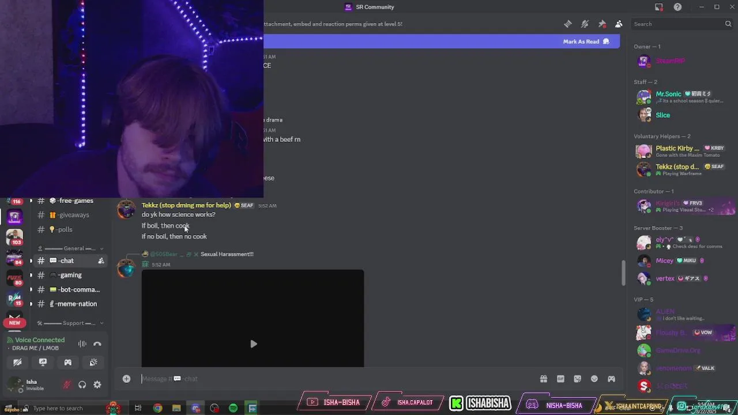Click Tekkz username in chat message
The height and width of the screenshot is (415, 738).
click(x=186, y=205)
